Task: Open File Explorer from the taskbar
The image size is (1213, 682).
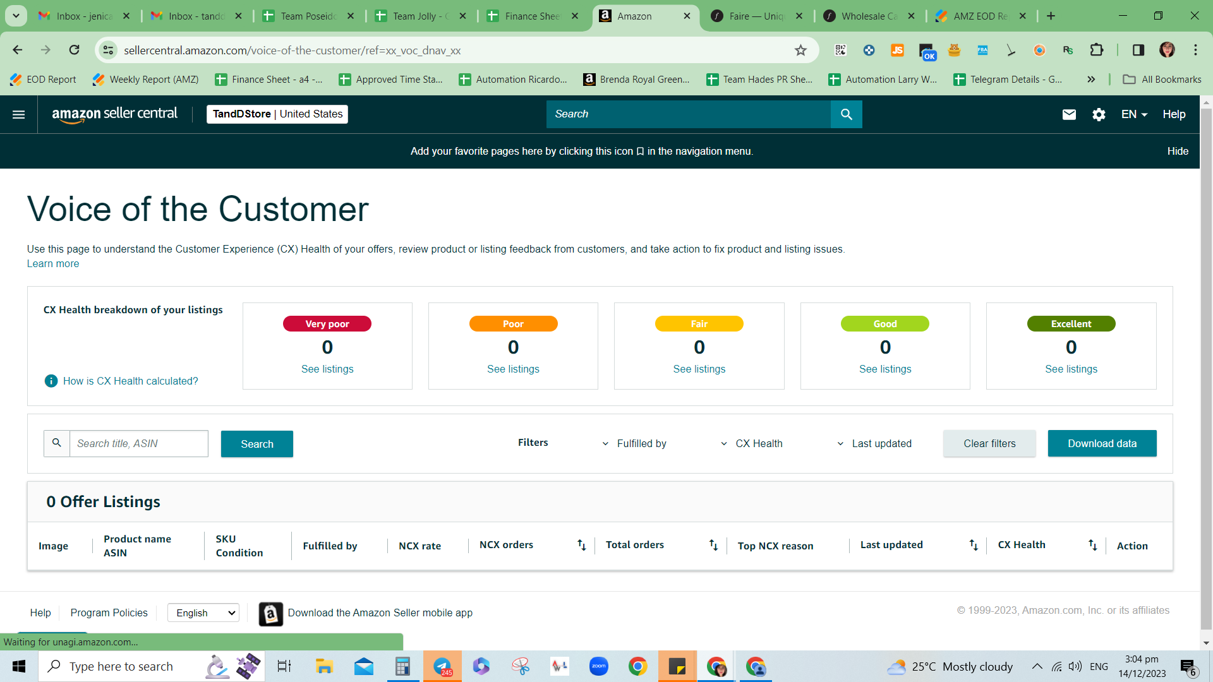Action: [x=324, y=666]
